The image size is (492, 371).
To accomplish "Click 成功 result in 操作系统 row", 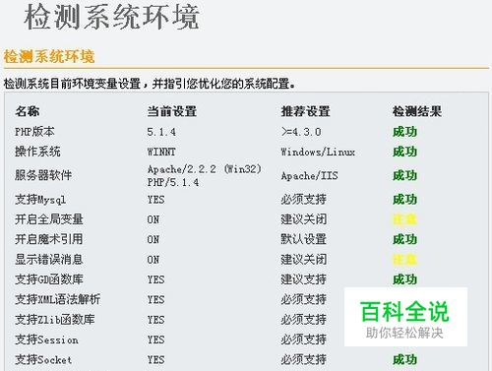I will pyautogui.click(x=404, y=152).
